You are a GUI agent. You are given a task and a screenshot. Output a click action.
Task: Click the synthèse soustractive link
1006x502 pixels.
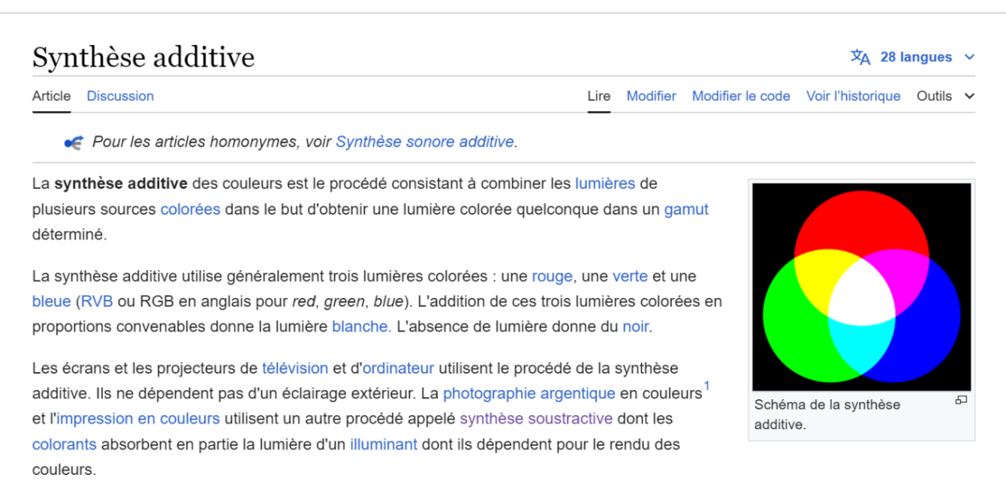tap(536, 418)
